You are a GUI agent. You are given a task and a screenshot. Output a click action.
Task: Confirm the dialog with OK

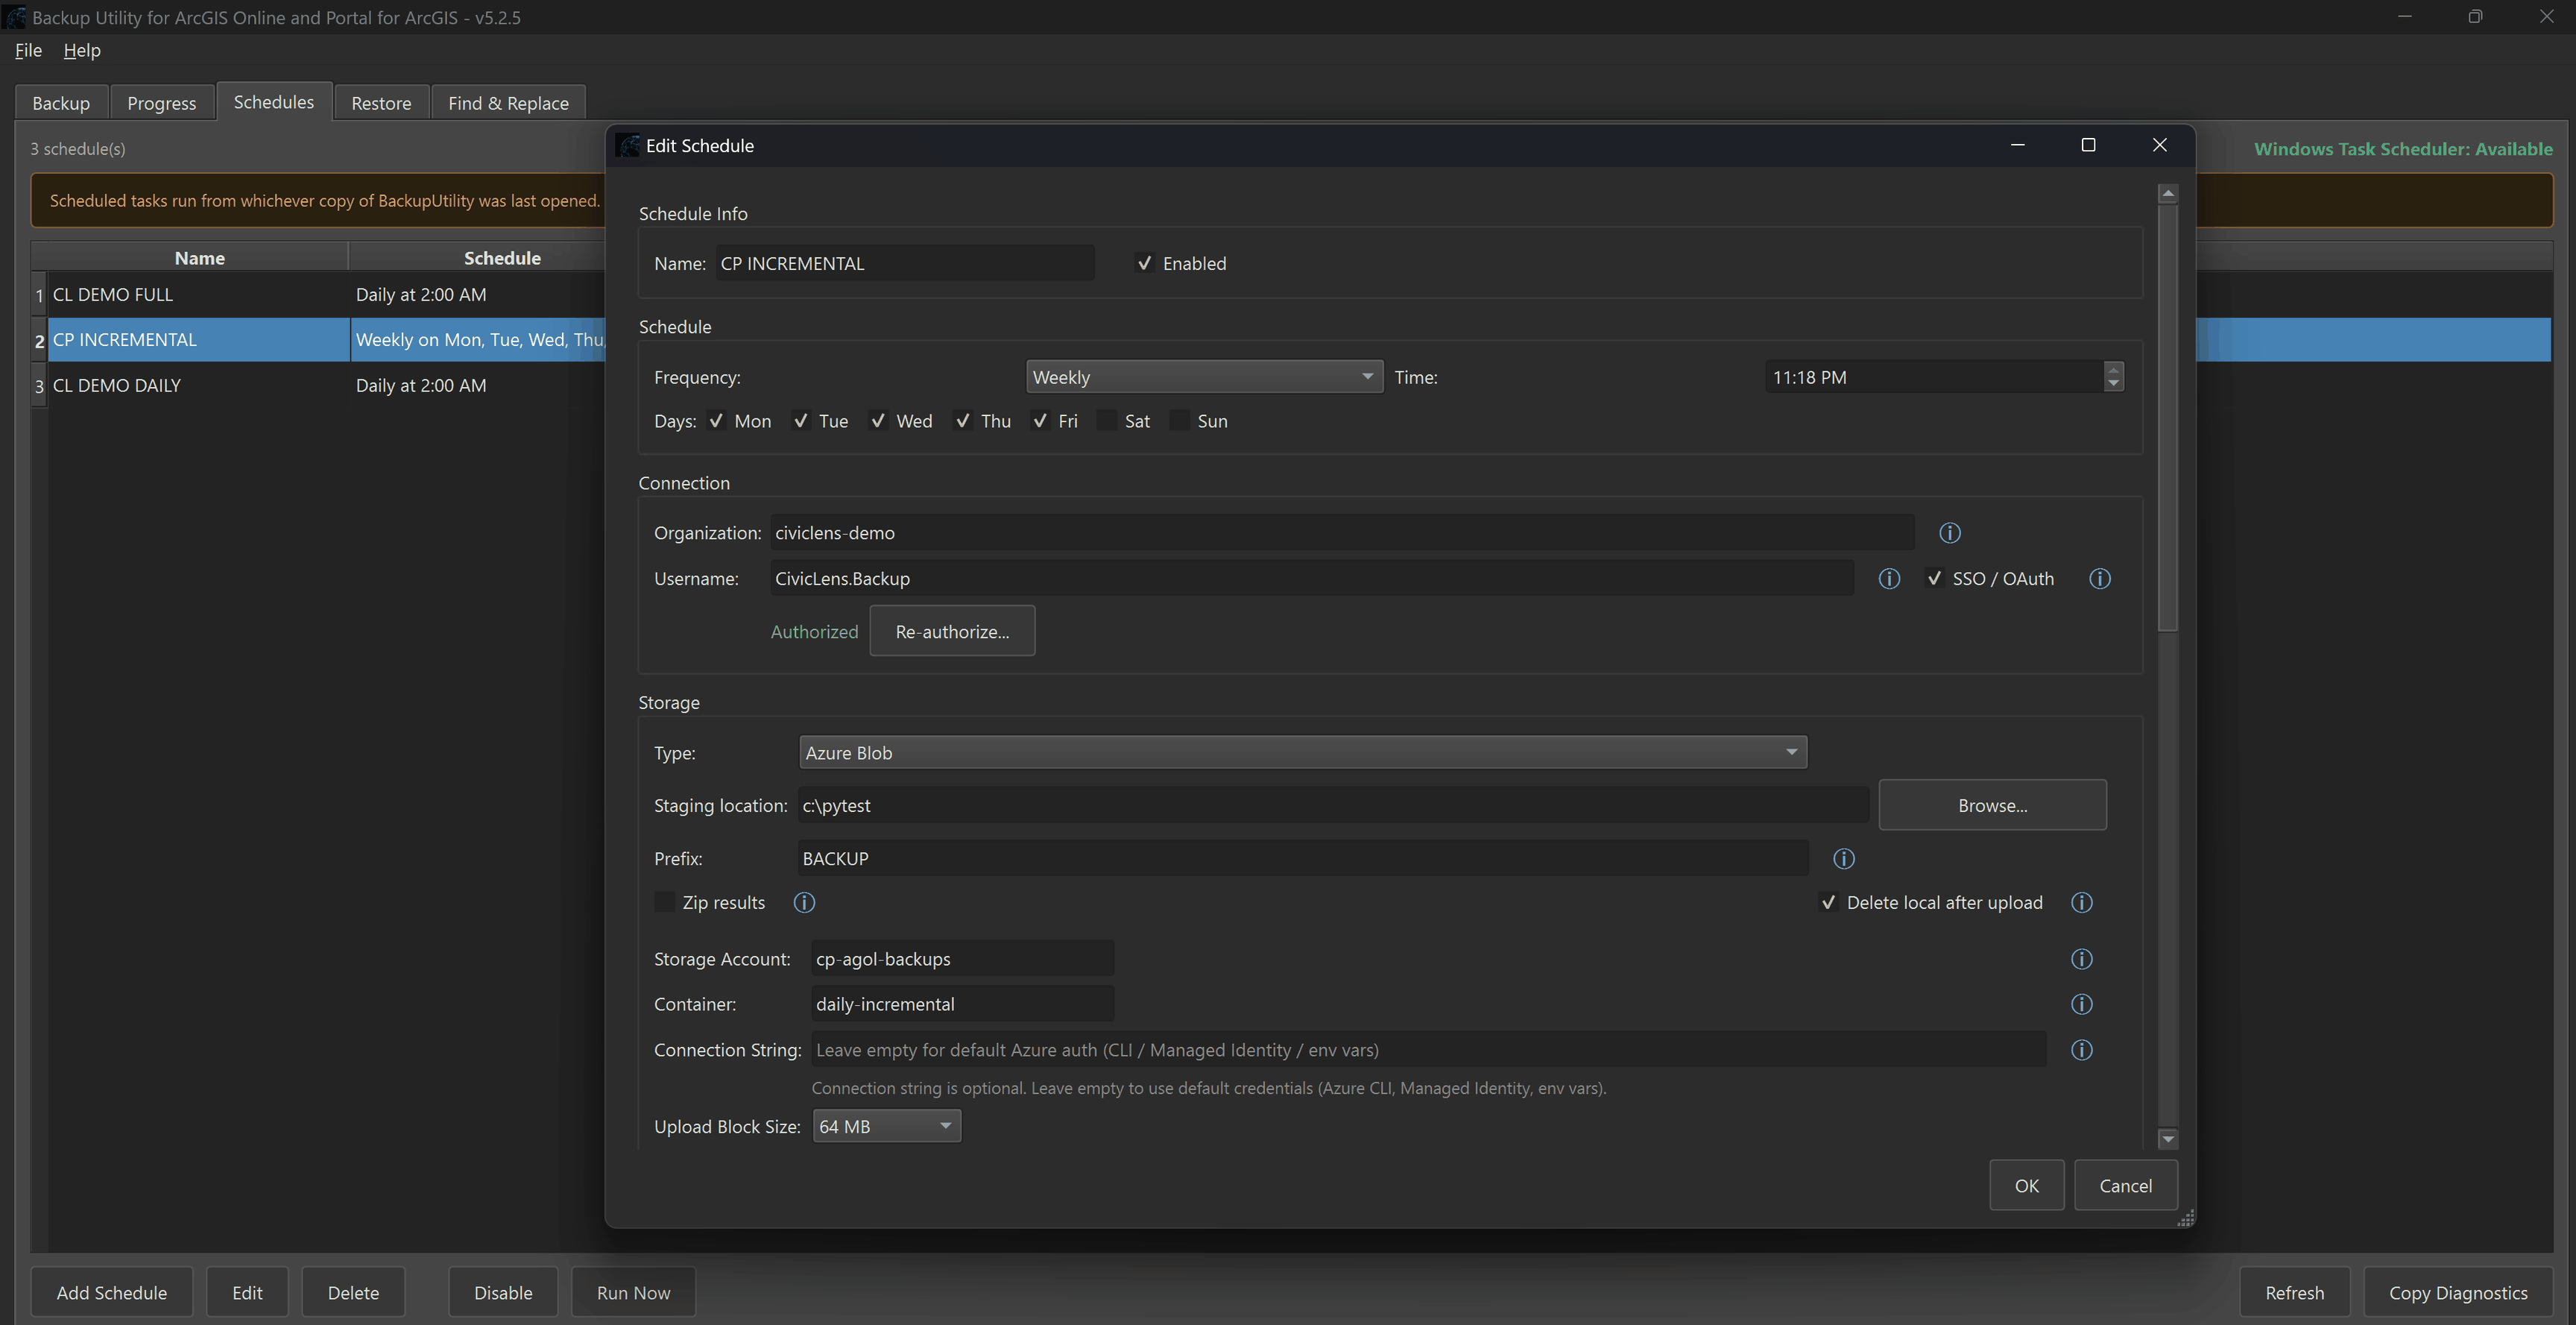(x=2026, y=1186)
